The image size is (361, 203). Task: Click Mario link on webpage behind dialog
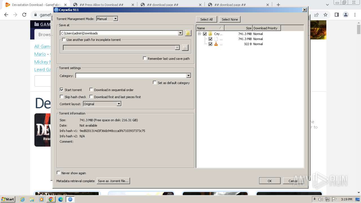(x=40, y=54)
